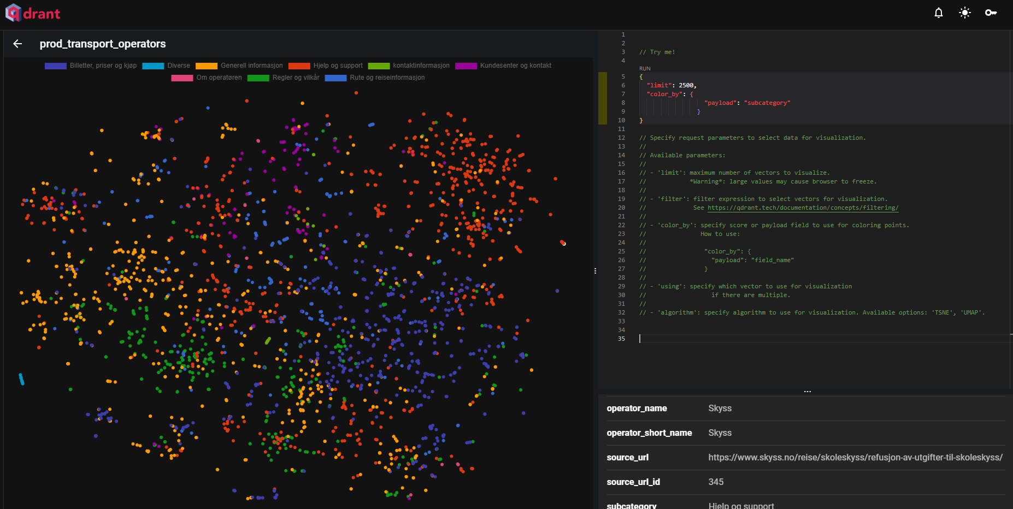Toggle the Billetter, priser og kjøp legend swatch
1013x509 pixels.
click(56, 66)
